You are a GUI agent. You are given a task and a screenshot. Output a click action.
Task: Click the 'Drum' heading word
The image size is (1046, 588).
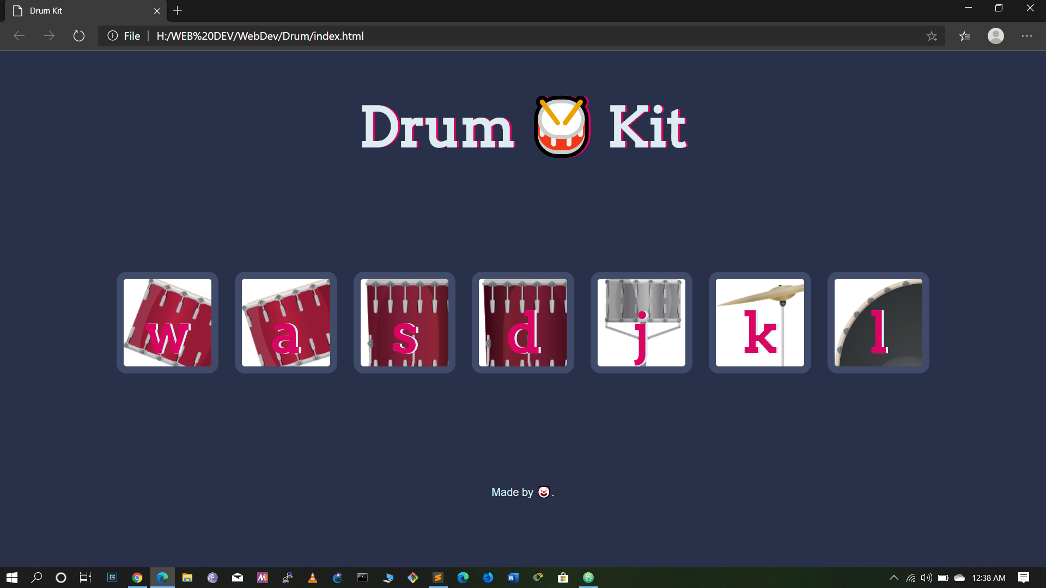point(437,127)
